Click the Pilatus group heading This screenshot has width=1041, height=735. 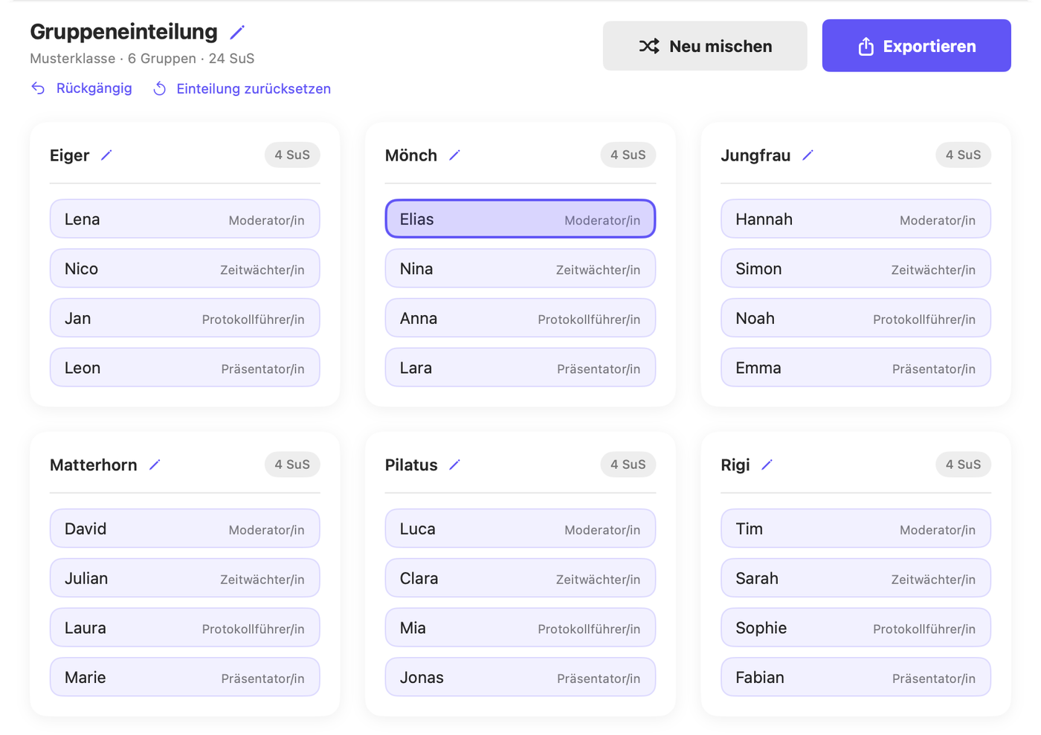pos(411,465)
